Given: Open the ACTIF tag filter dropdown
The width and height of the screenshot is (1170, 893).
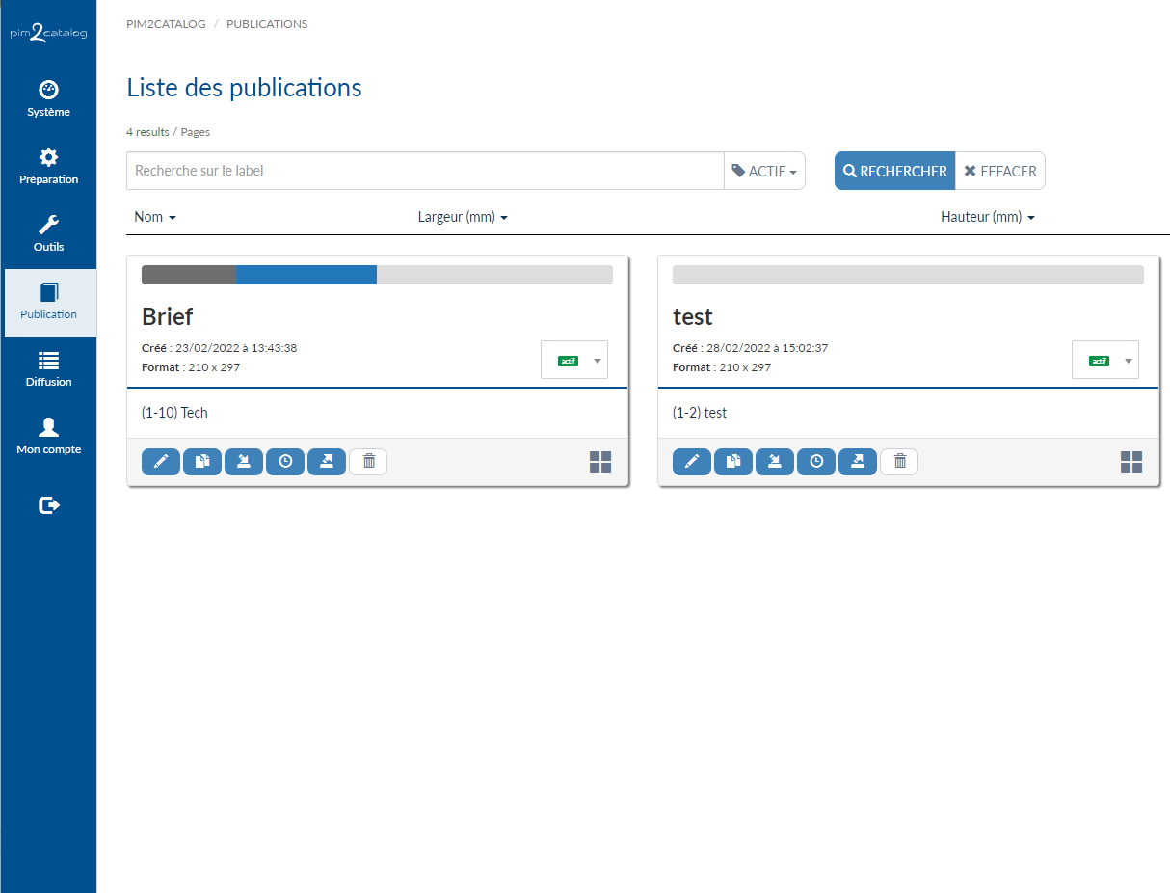Looking at the screenshot, I should (764, 171).
